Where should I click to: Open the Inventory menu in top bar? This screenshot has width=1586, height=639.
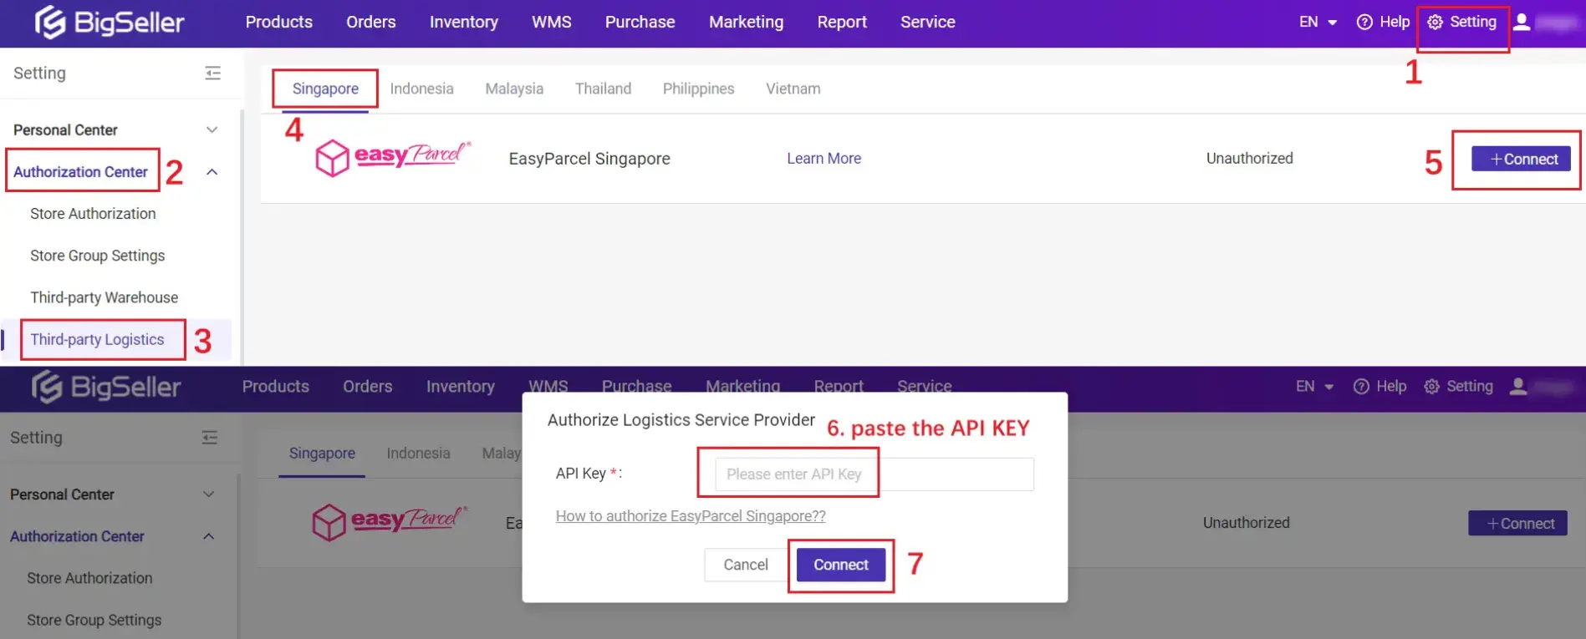click(463, 23)
